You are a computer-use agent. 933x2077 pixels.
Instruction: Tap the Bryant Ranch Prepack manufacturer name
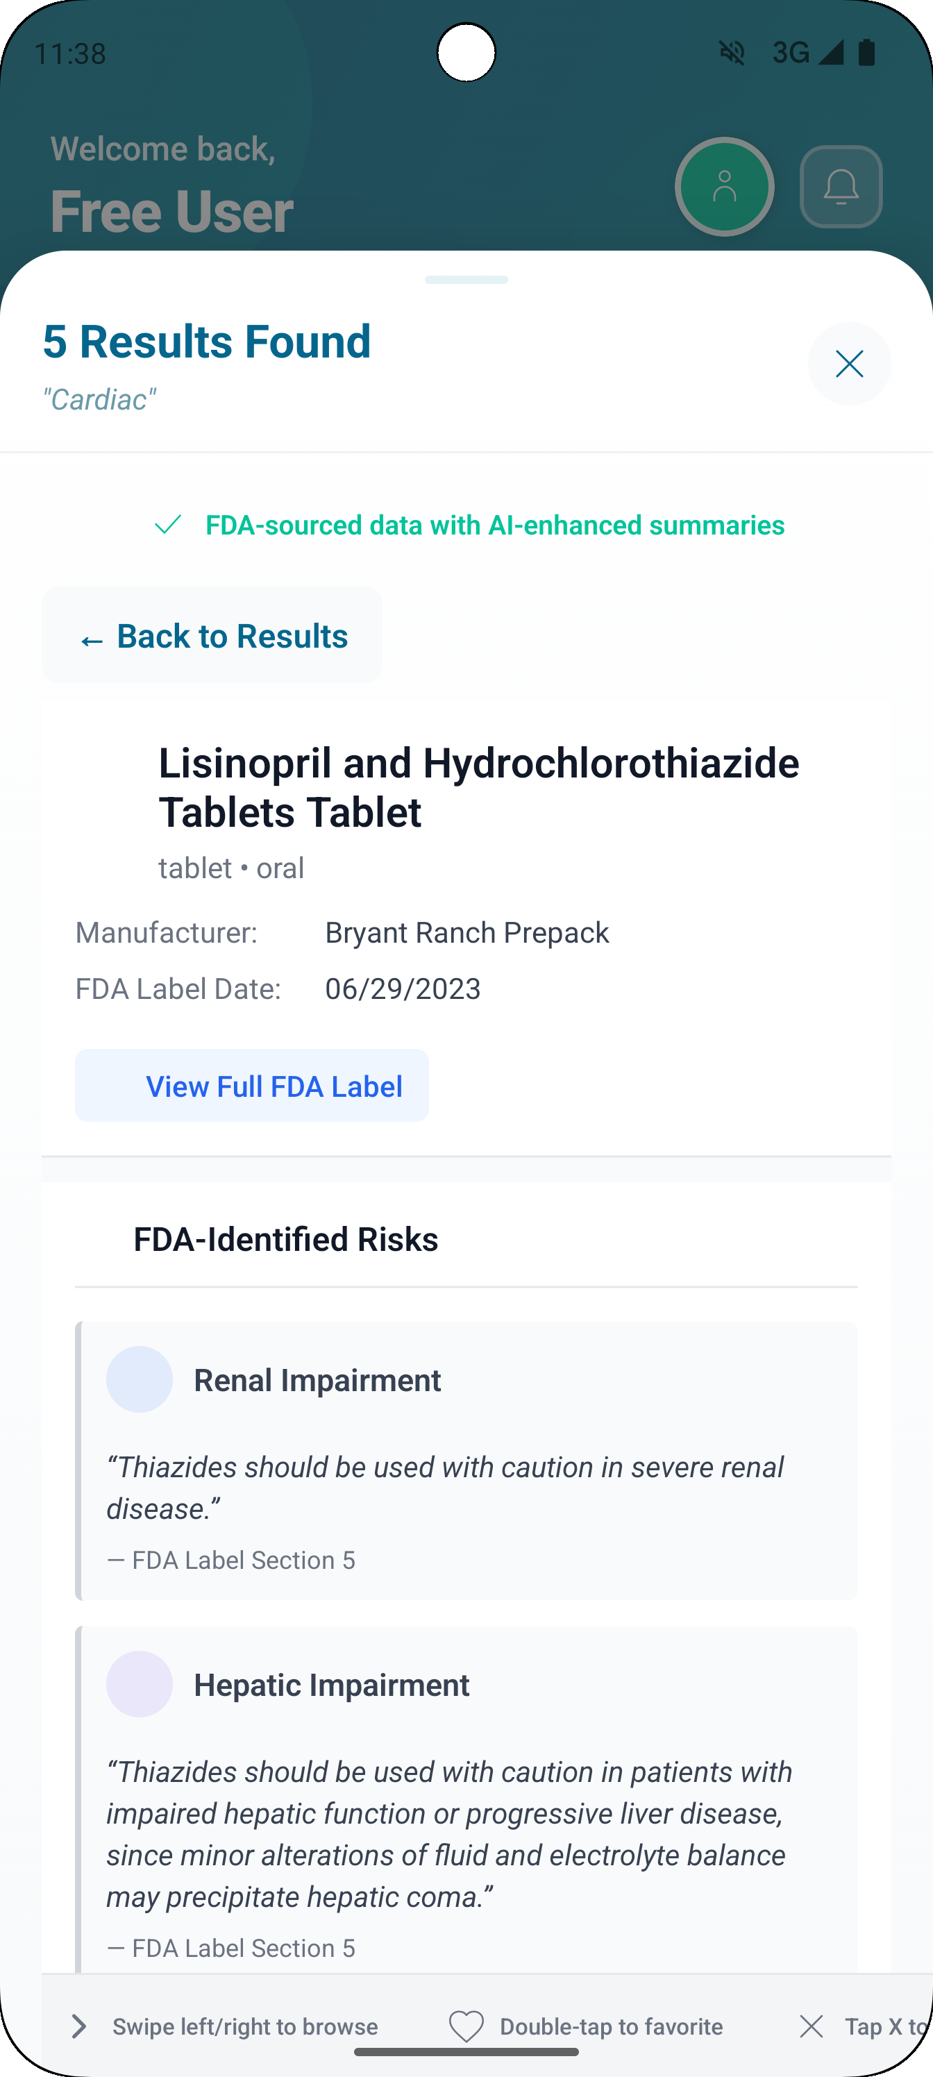pos(467,933)
